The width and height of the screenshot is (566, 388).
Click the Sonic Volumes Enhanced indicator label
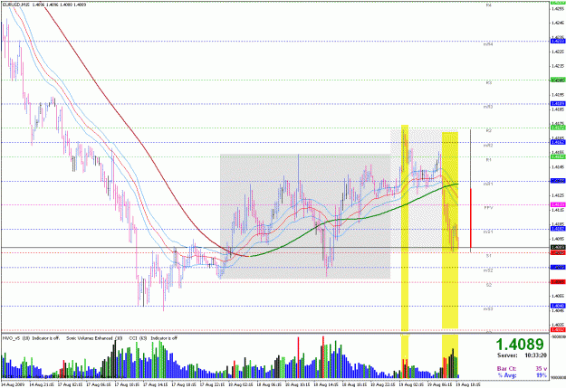pos(94,338)
